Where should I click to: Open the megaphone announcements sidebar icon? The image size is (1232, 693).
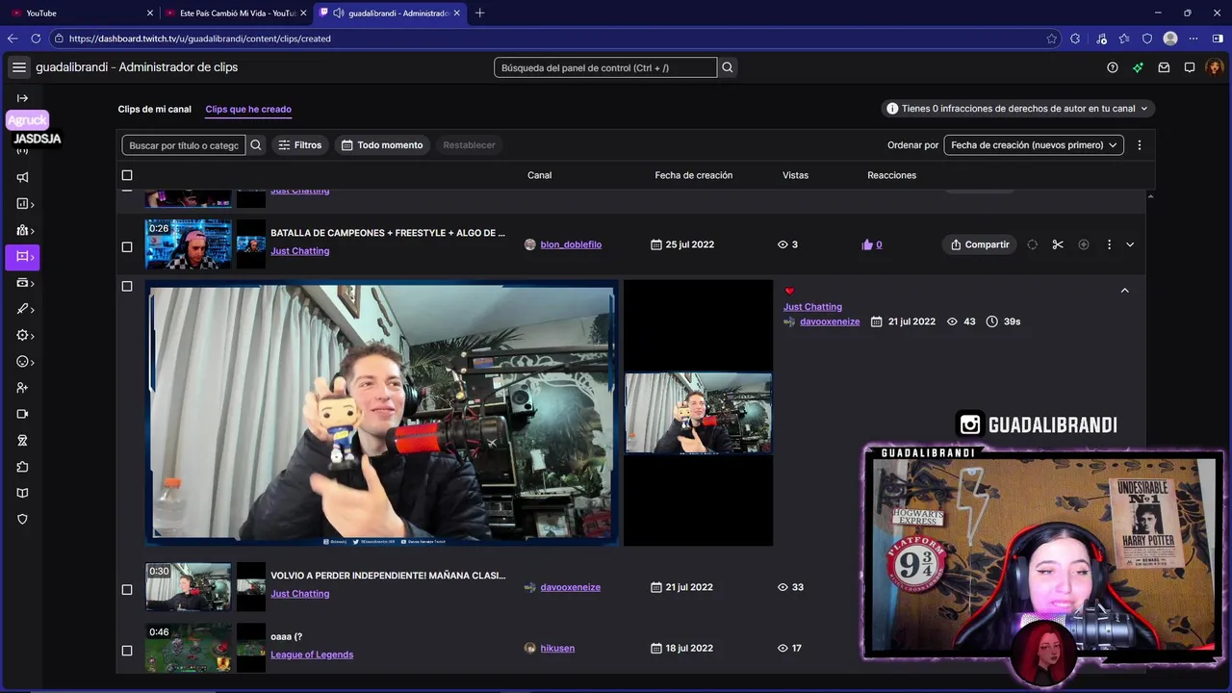(22, 177)
